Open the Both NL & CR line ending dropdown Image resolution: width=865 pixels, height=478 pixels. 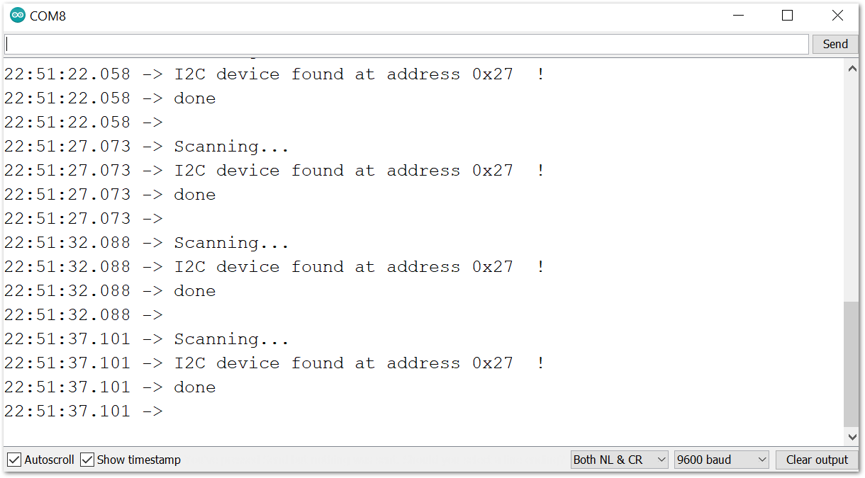tap(620, 460)
